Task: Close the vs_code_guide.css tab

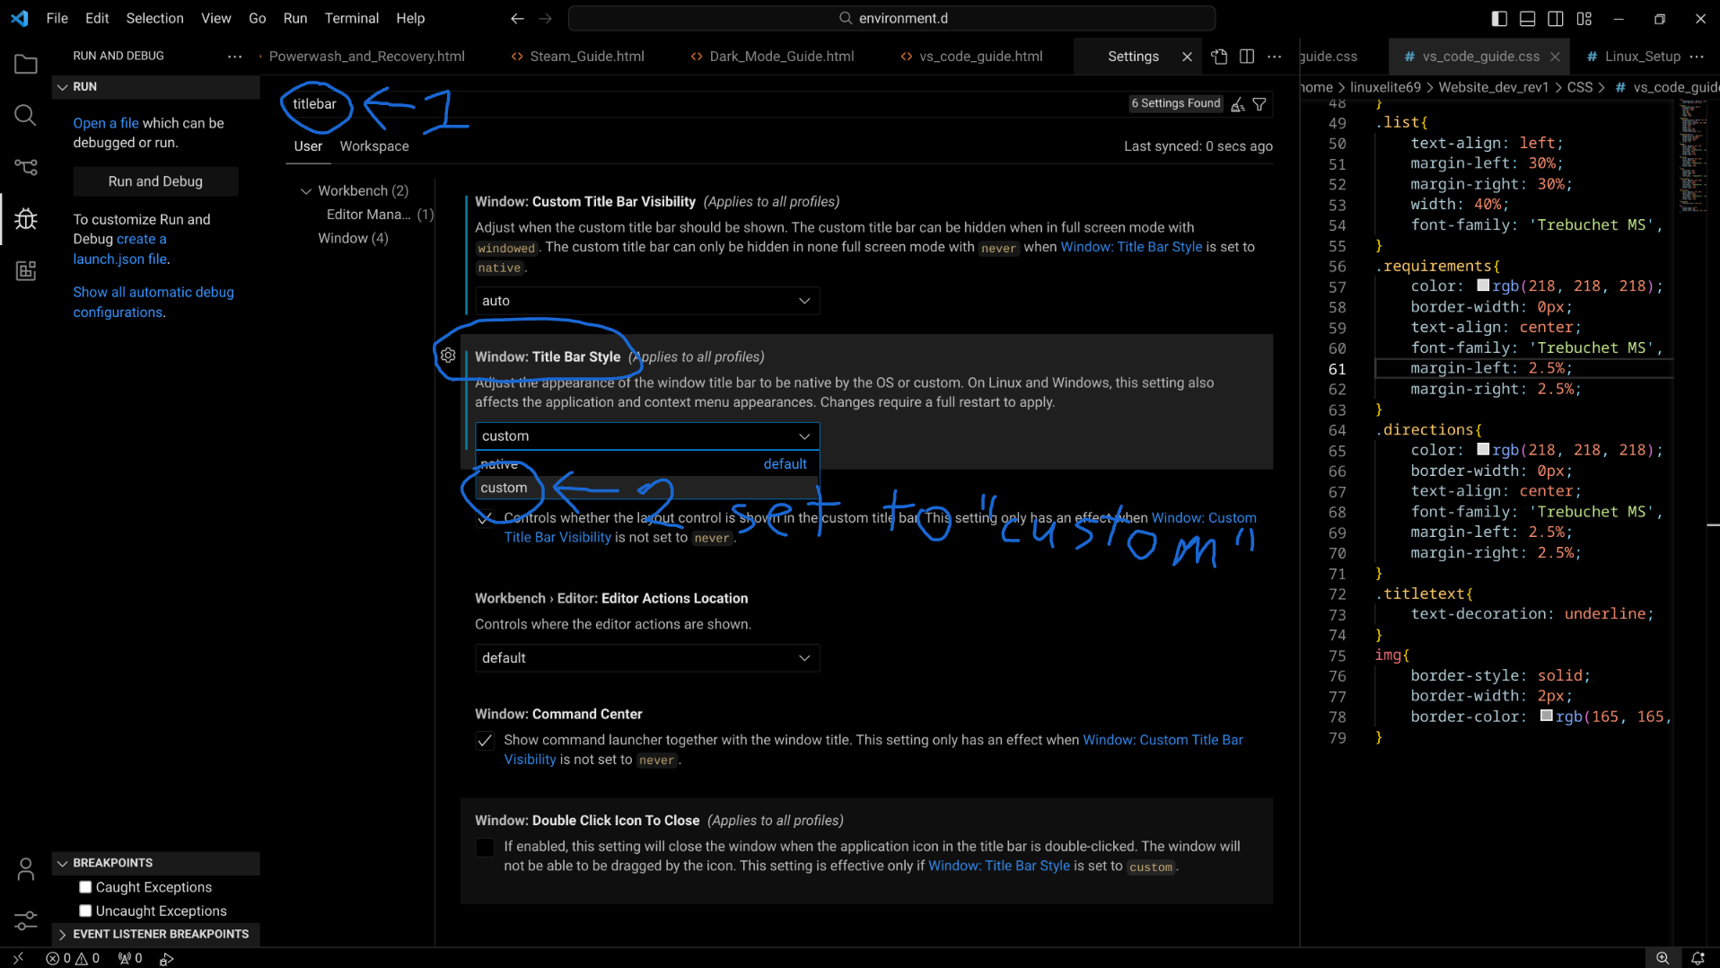Action: [1555, 57]
